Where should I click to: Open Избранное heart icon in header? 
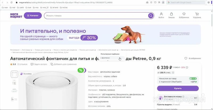point(184,14)
